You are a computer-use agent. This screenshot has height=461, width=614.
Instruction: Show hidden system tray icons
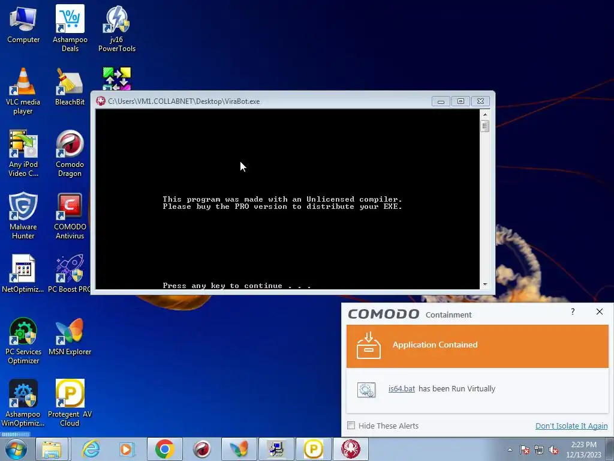[510, 450]
